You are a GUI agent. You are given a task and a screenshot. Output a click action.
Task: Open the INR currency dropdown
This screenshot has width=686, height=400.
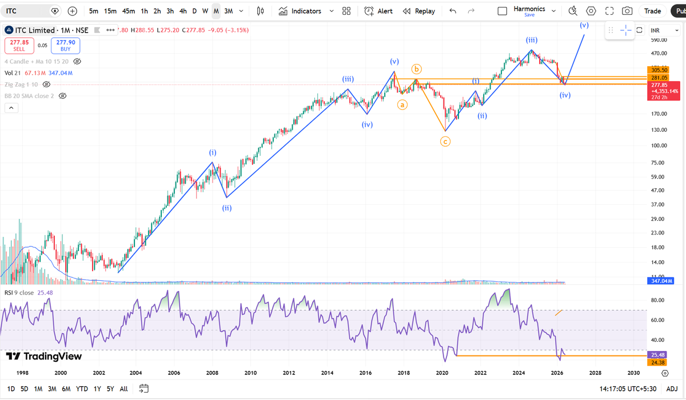[663, 30]
